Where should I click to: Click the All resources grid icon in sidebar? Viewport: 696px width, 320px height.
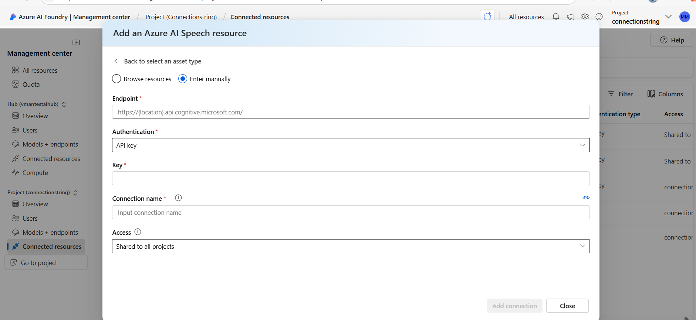[x=15, y=70]
